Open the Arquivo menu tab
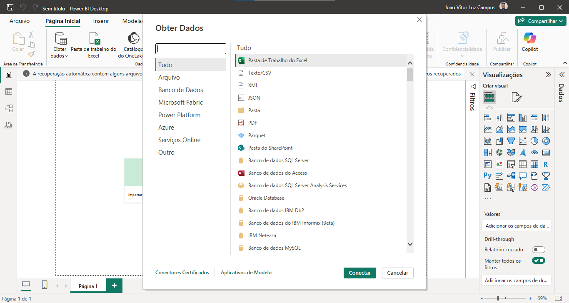This screenshot has height=303, width=569. tap(20, 21)
